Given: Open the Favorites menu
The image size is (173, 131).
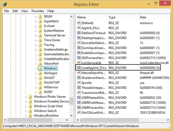Looking at the screenshot, I should click(38, 11).
